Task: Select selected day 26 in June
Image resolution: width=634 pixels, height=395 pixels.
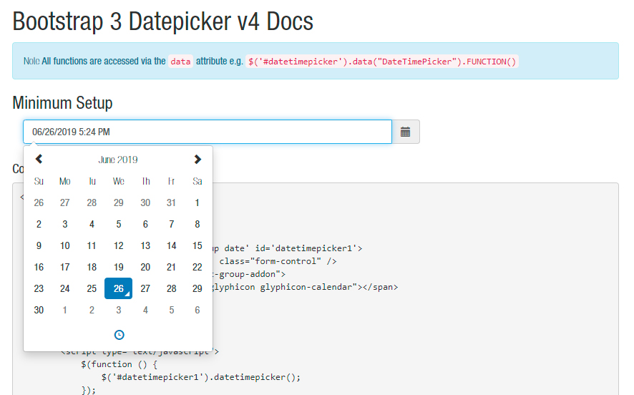Action: click(119, 288)
